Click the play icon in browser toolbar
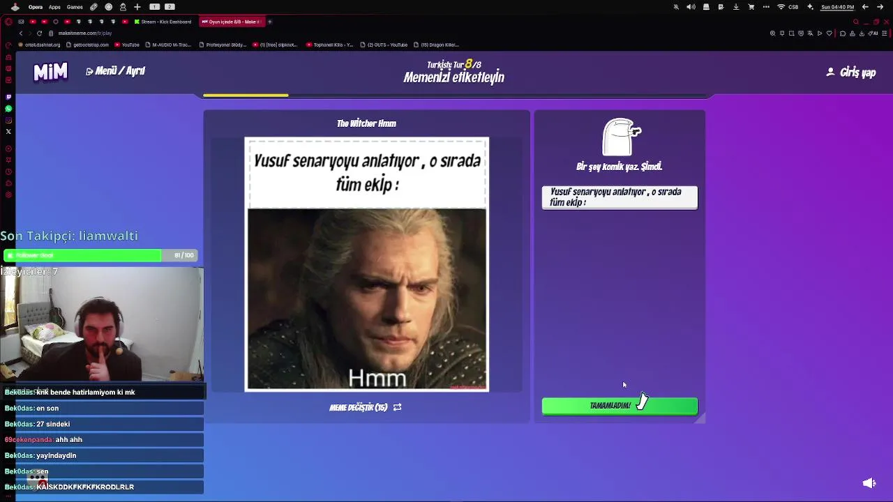 coord(820,33)
